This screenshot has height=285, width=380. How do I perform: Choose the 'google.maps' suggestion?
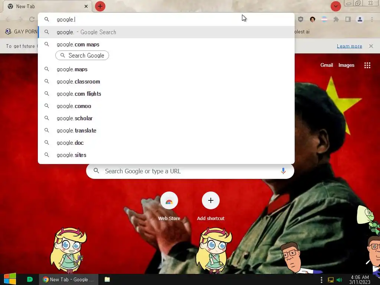[x=166, y=69]
